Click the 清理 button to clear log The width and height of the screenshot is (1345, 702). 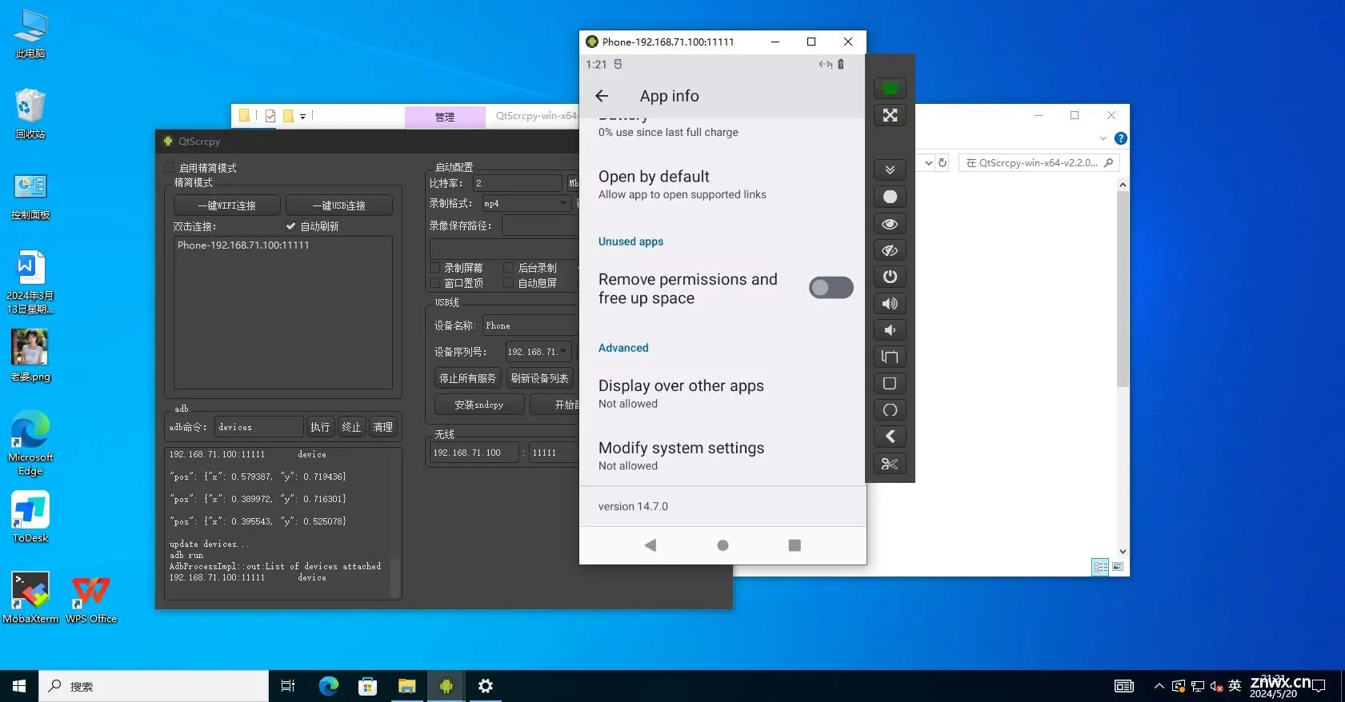383,427
